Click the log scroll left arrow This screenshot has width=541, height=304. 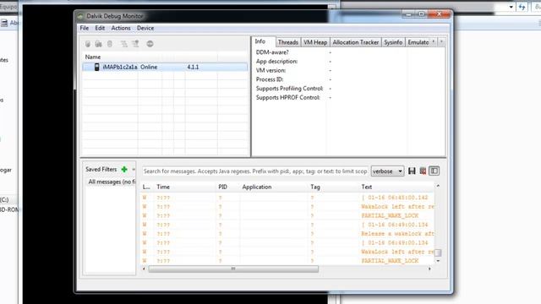(x=145, y=269)
